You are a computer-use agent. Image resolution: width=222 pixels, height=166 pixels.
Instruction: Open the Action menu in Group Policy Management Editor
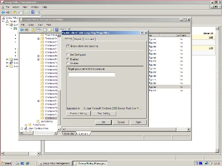coord(31,25)
